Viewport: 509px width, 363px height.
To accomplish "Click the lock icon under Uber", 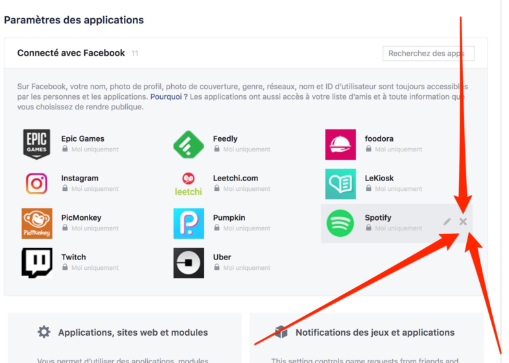I will tap(217, 267).
